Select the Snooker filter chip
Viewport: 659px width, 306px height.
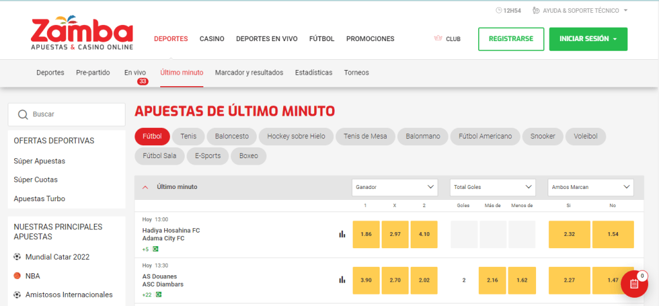[543, 136]
